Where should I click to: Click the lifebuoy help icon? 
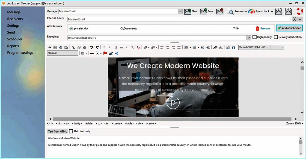[x=300, y=11]
